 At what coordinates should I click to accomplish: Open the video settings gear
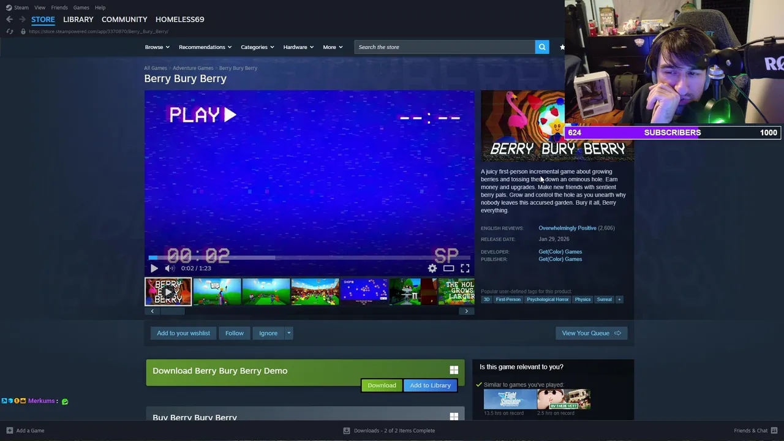tap(432, 268)
